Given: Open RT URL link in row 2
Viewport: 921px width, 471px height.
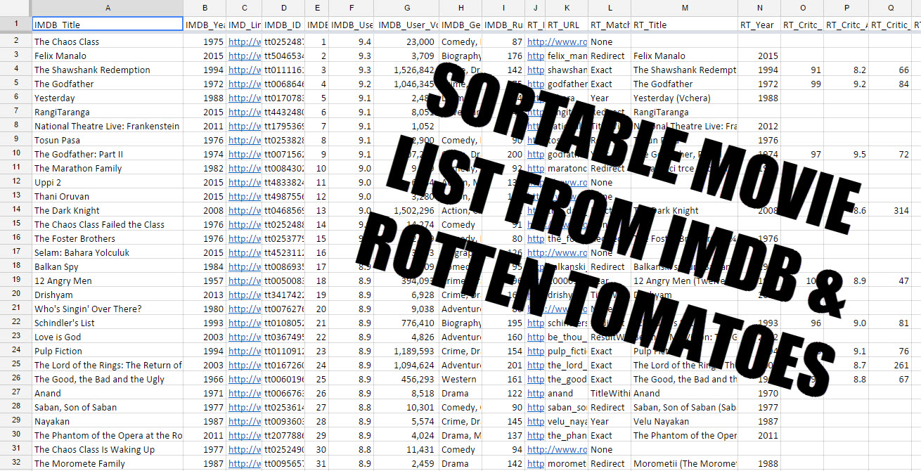Looking at the screenshot, I should point(558,41).
